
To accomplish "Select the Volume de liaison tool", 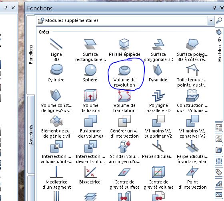I will [90, 101].
